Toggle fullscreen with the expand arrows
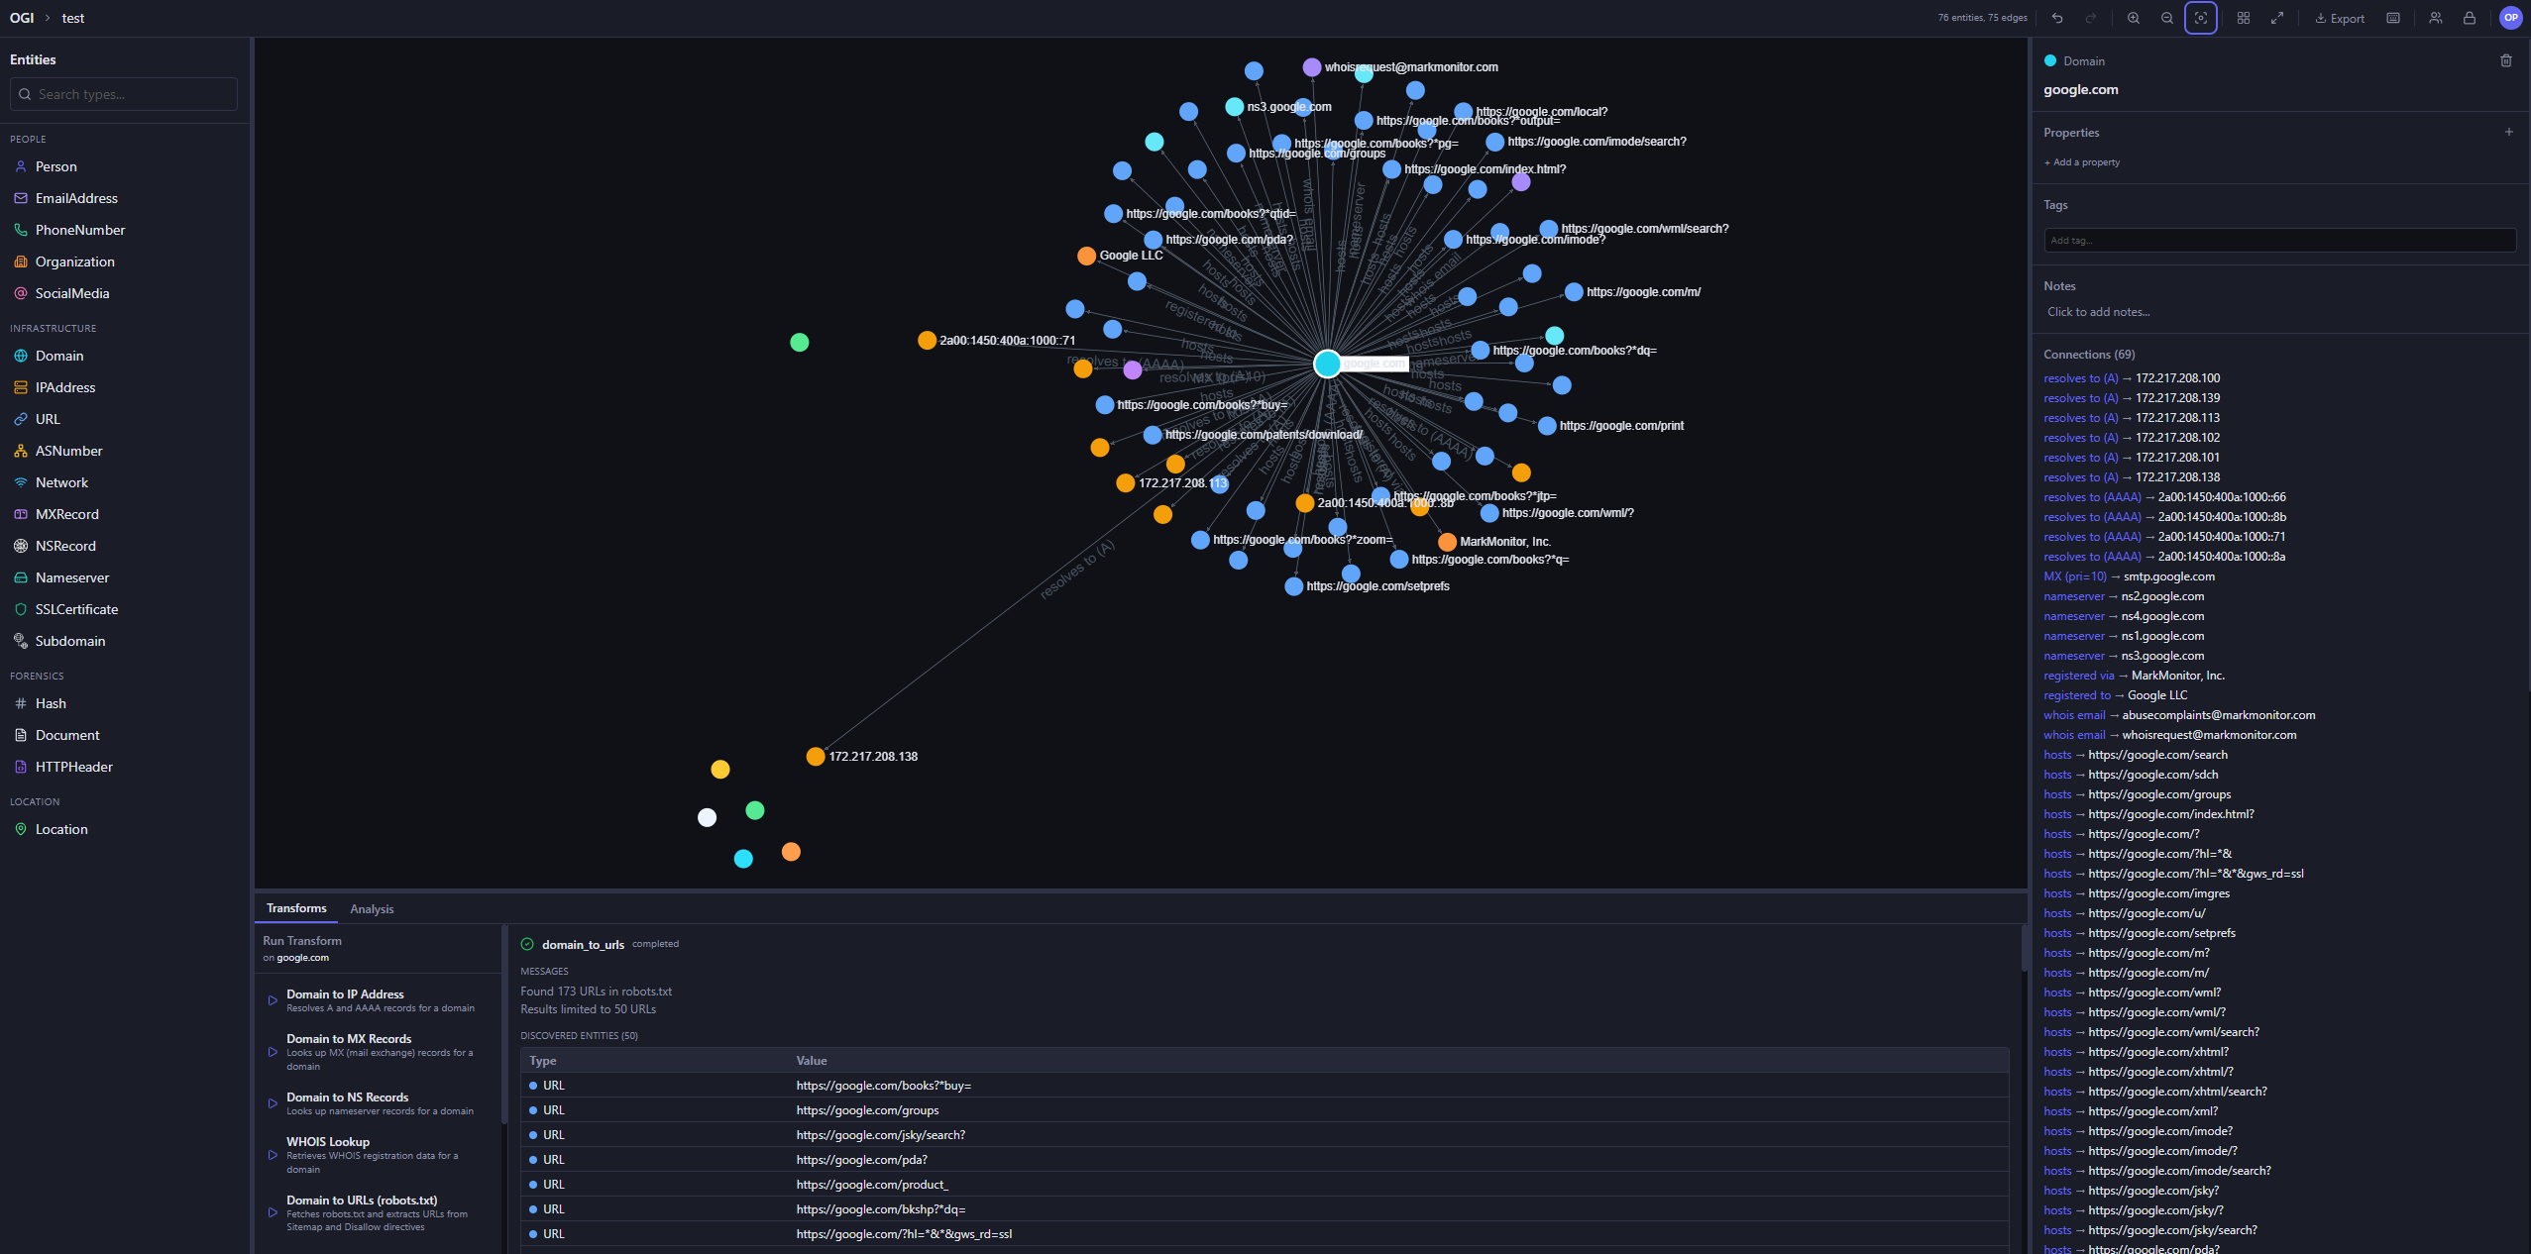This screenshot has height=1254, width=2531. click(x=2278, y=18)
